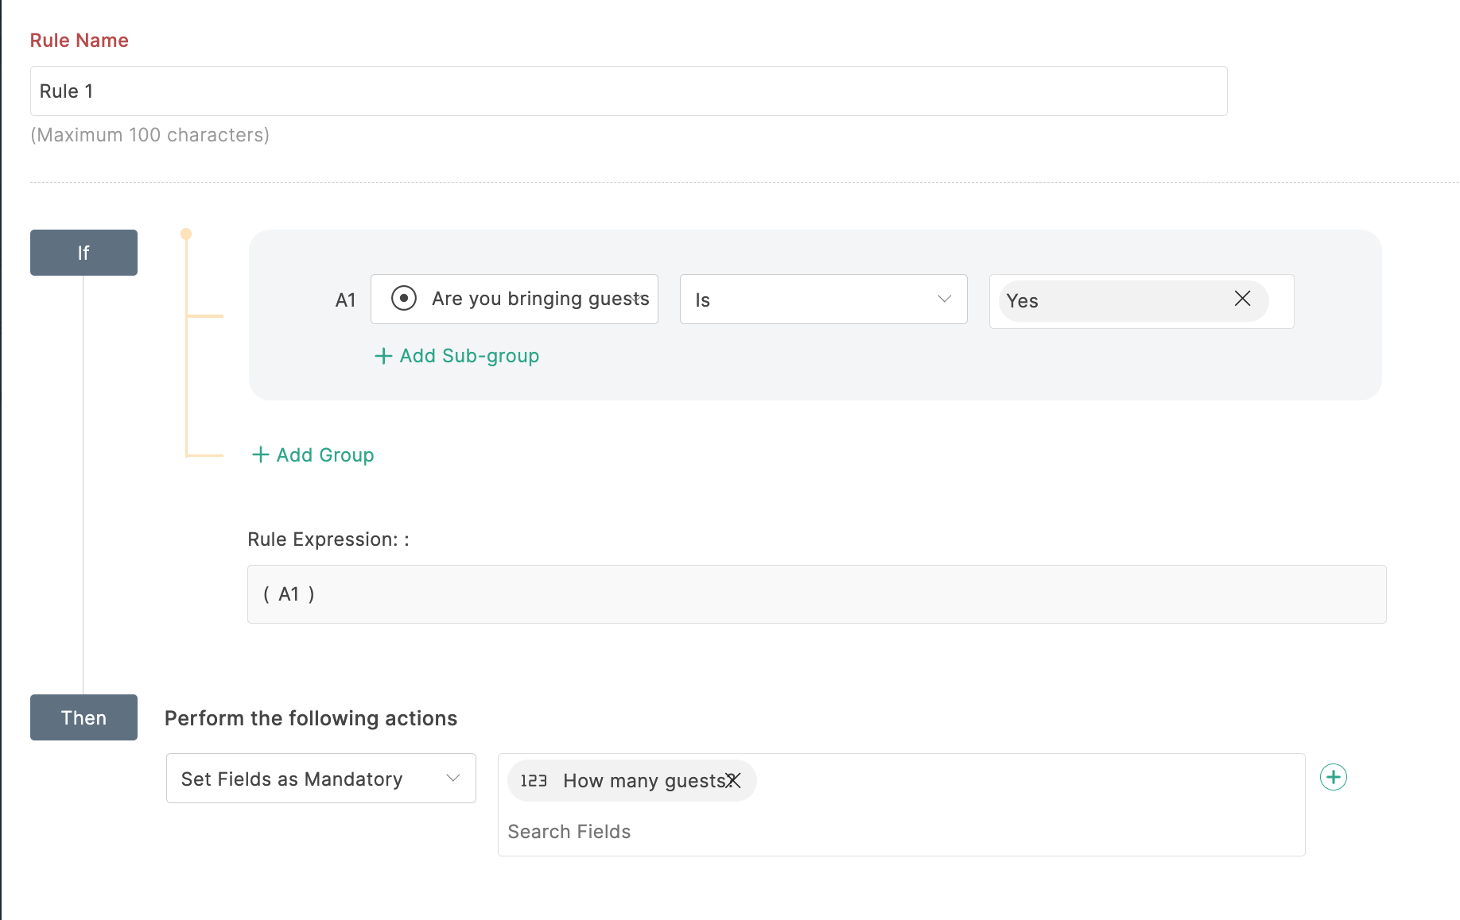Click the Rule Expression box
Screen dimensions: 1460x920
coord(816,594)
